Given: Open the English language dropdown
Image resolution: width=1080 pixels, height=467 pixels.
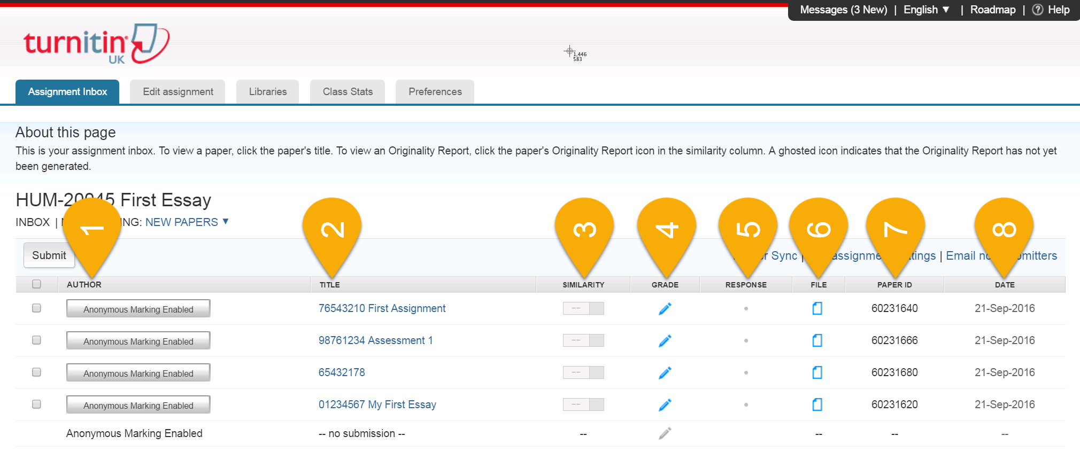Looking at the screenshot, I should click(927, 10).
